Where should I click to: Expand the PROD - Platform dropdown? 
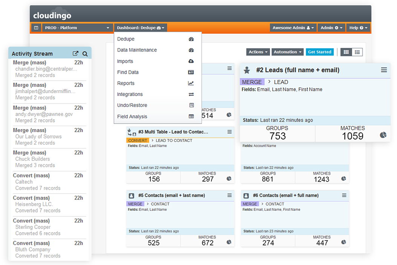(77, 28)
